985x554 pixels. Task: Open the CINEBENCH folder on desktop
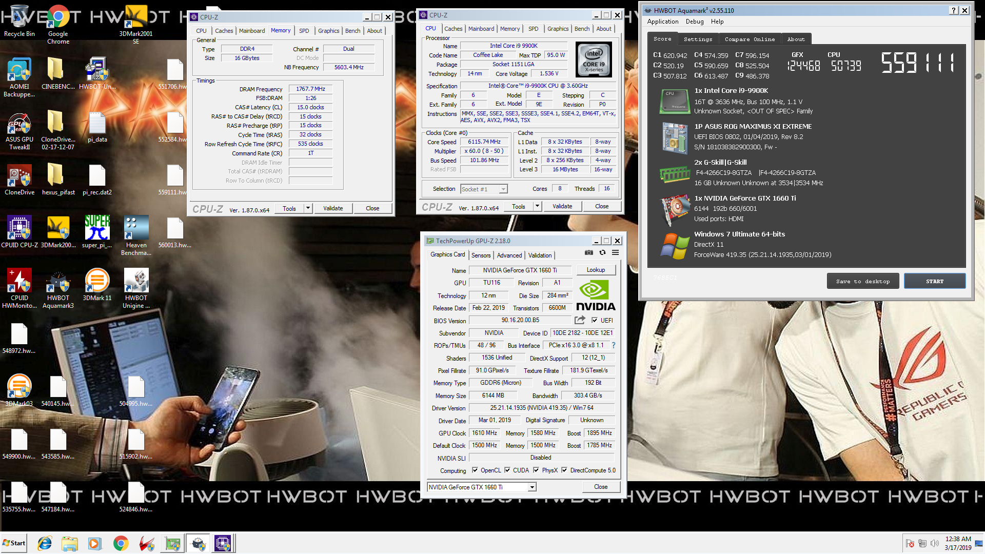[x=58, y=73]
